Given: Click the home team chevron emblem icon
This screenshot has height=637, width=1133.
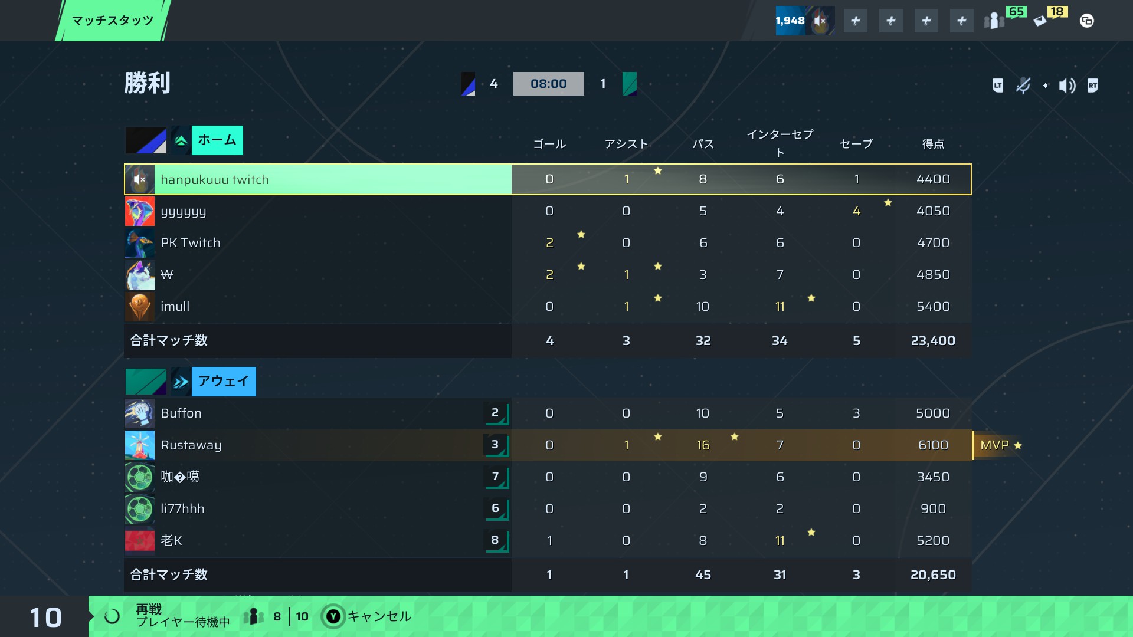Looking at the screenshot, I should tap(181, 140).
